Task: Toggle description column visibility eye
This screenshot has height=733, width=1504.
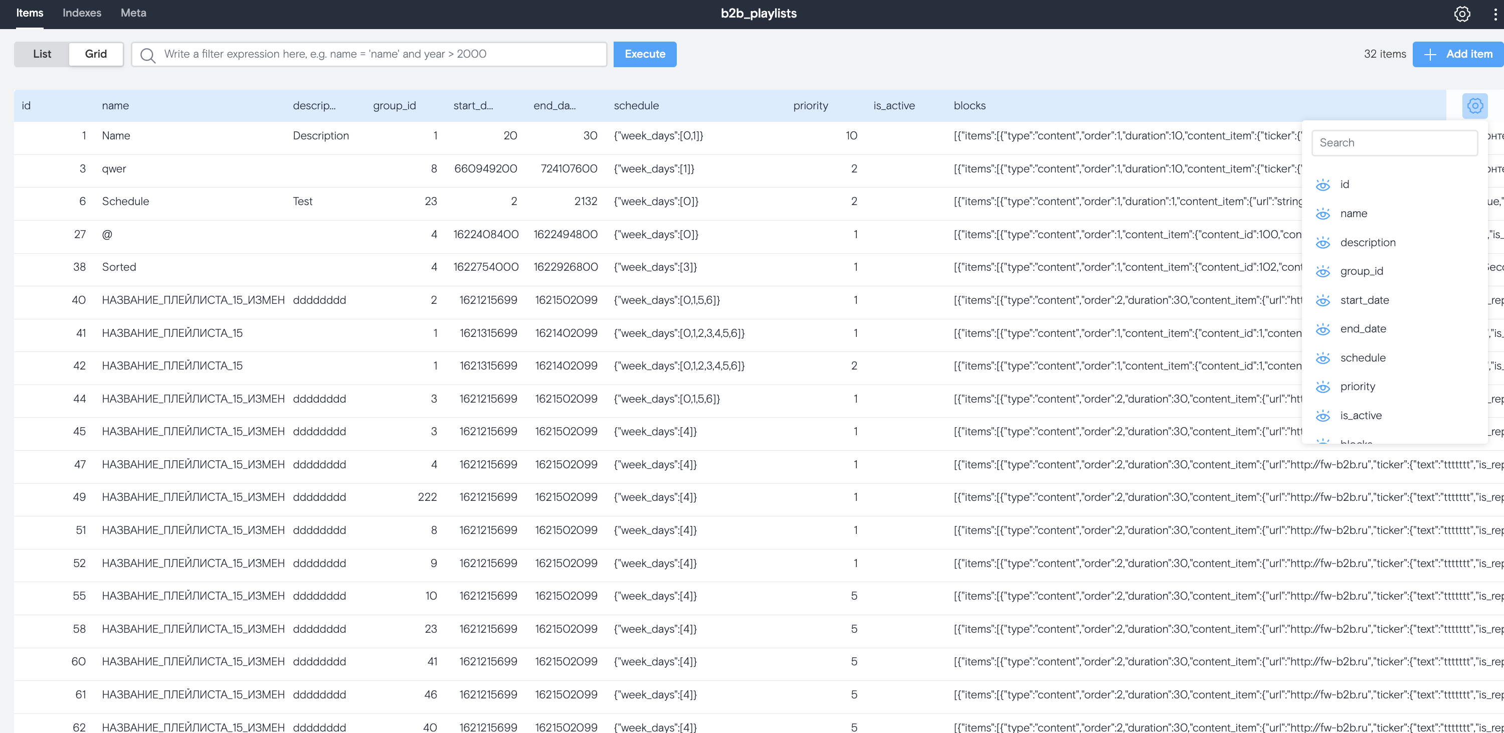Action: point(1323,243)
